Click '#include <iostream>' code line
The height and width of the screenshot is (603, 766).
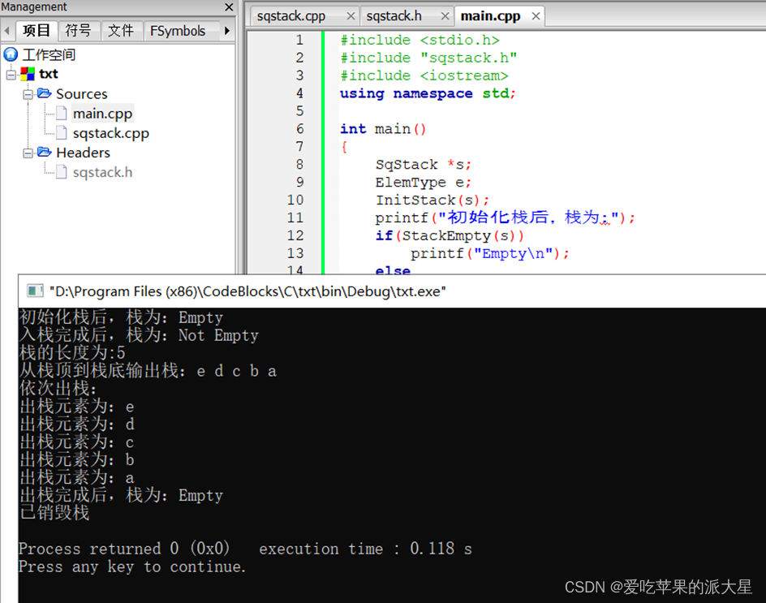click(x=424, y=75)
